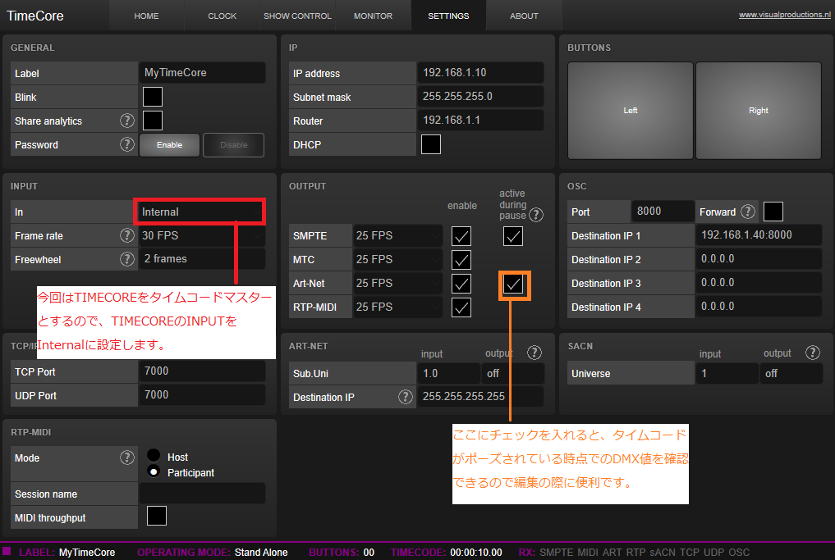This screenshot has width=835, height=560.
Task: Open help for Art-Net Destination IP
Action: coord(406,397)
